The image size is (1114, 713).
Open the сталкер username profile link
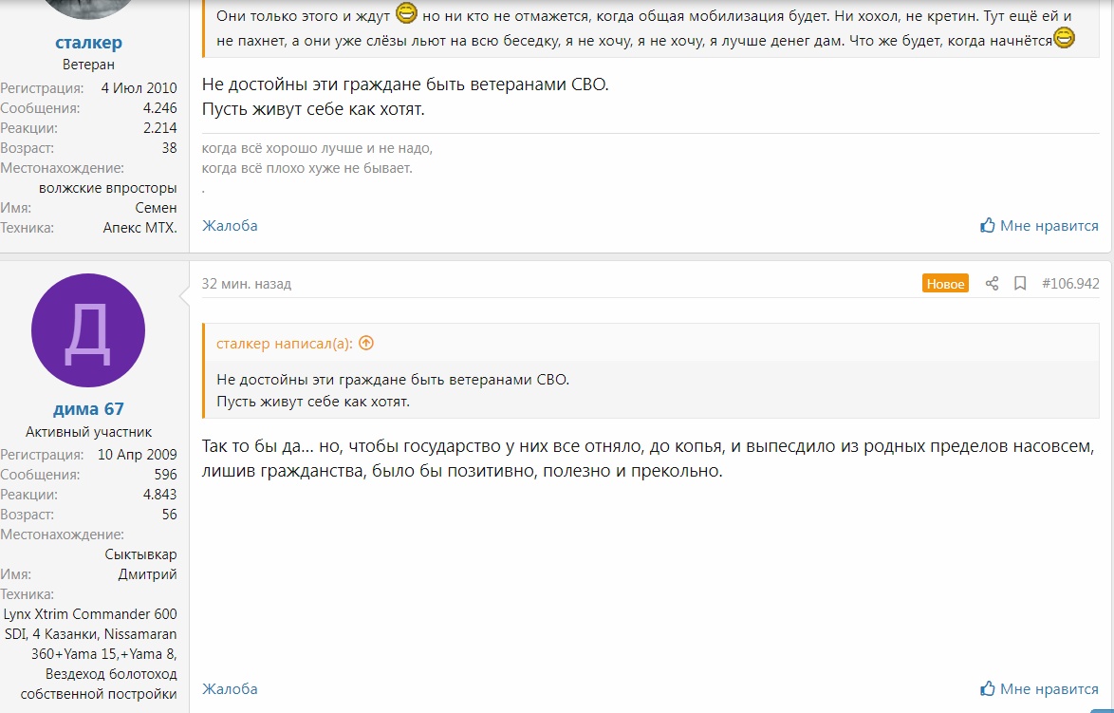point(89,43)
